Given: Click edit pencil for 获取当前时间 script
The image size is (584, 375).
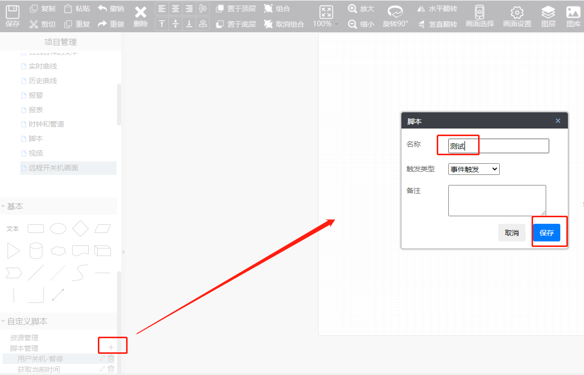Looking at the screenshot, I should pyautogui.click(x=103, y=369).
